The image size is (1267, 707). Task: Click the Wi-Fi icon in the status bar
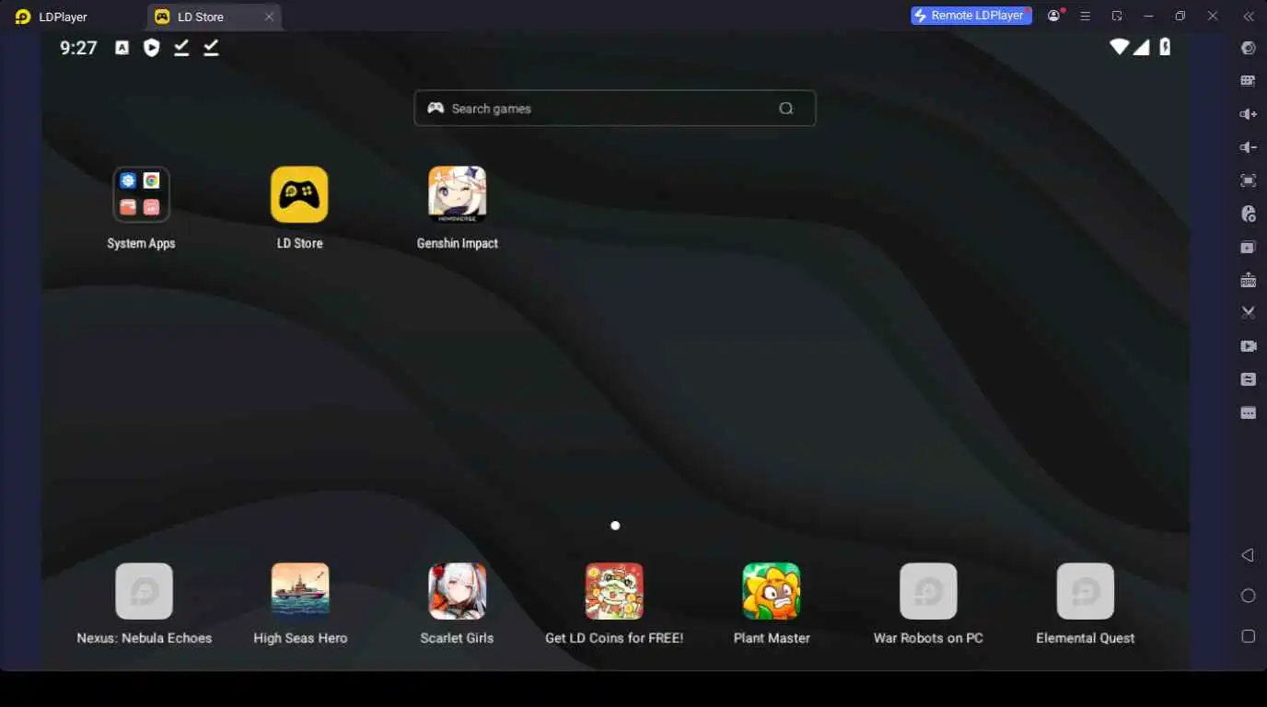(x=1119, y=47)
